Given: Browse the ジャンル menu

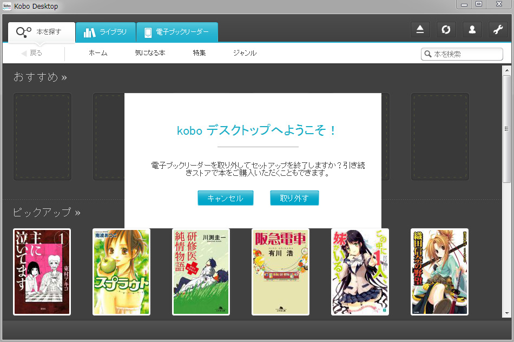Looking at the screenshot, I should tap(245, 53).
